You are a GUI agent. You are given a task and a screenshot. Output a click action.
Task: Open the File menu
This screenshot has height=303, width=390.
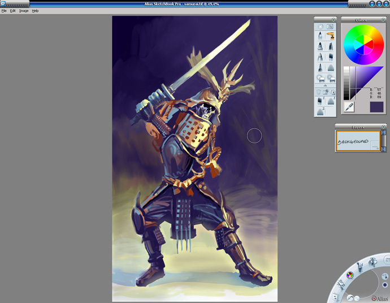pyautogui.click(x=4, y=11)
